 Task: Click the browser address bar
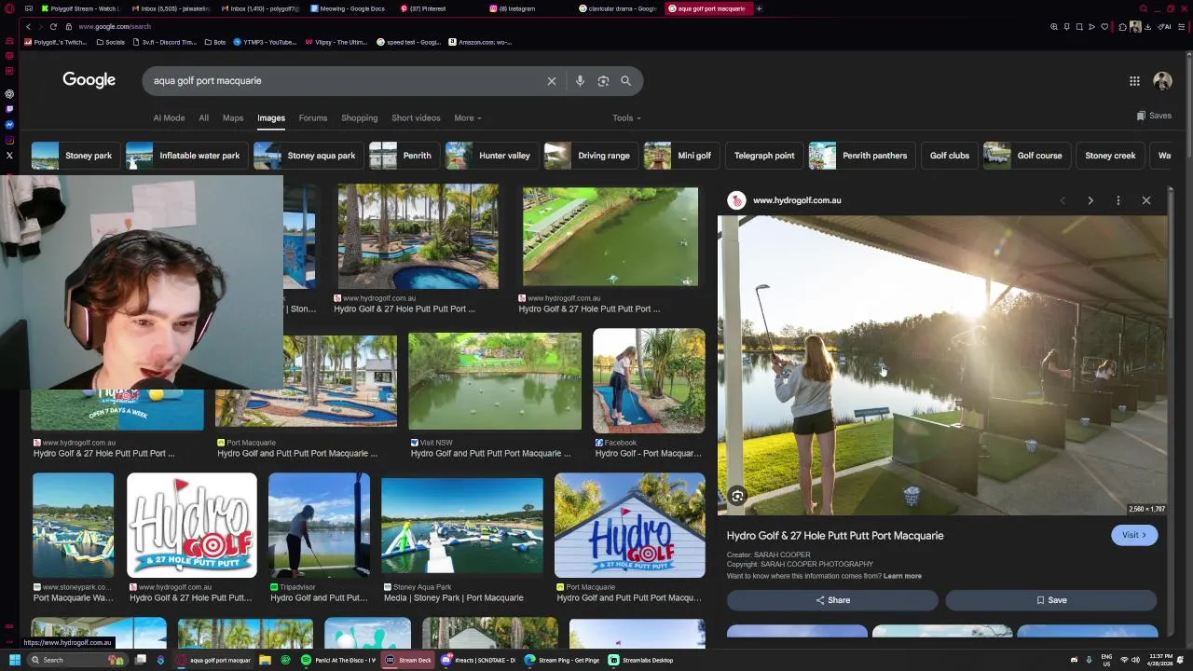point(559,27)
